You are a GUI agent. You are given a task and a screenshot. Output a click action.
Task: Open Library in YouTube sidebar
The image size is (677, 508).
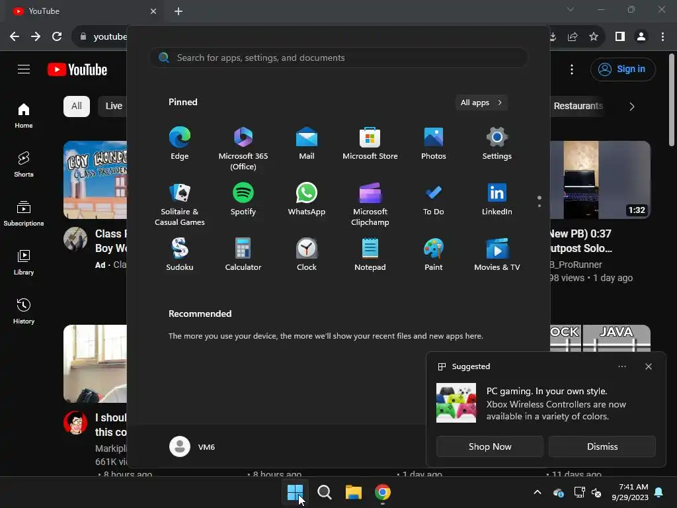pos(24,262)
